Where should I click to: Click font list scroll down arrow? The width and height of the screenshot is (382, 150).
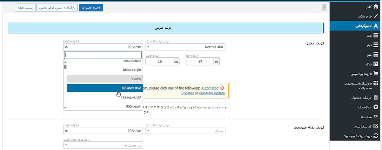[x=65, y=108]
